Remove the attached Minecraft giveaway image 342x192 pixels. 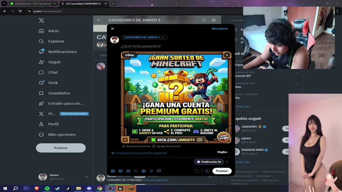[x=227, y=55]
